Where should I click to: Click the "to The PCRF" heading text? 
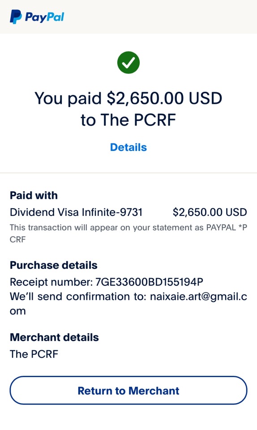click(x=128, y=120)
